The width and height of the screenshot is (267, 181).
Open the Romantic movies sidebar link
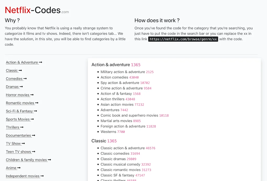click(20, 103)
